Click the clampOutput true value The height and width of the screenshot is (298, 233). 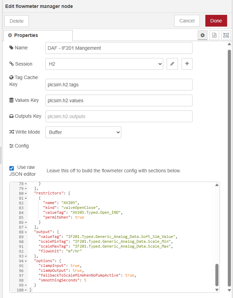tap(77, 270)
